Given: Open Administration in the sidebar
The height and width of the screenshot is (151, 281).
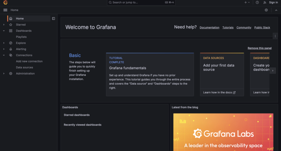Looking at the screenshot, I should pyautogui.click(x=25, y=74).
